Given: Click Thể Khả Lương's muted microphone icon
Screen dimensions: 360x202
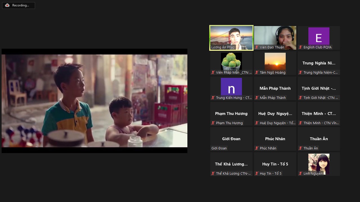Looking at the screenshot, I should coord(213,174).
